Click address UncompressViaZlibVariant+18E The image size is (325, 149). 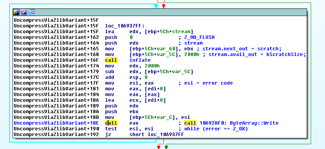click(x=56, y=123)
